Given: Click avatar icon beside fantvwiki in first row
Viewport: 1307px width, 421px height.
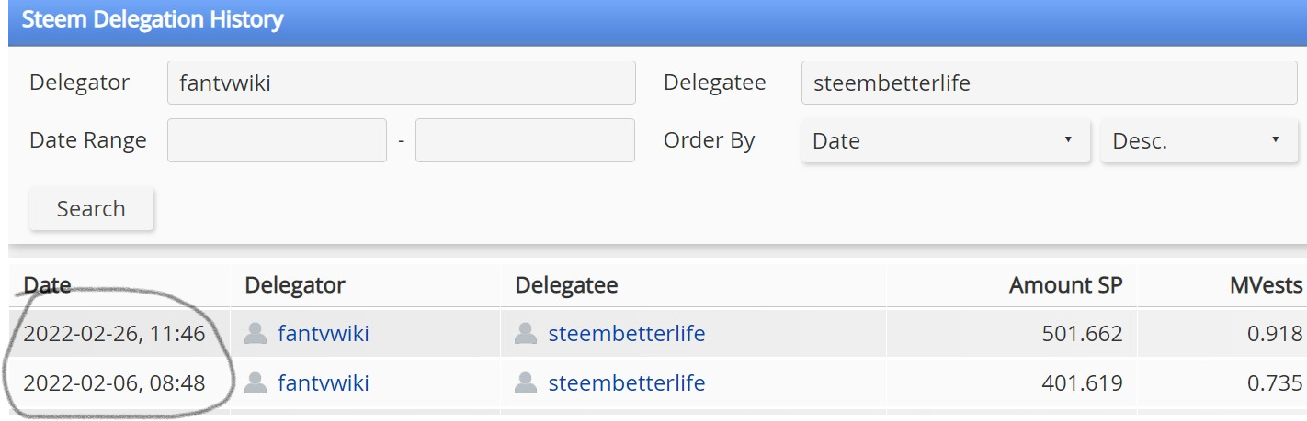Looking at the screenshot, I should [256, 333].
